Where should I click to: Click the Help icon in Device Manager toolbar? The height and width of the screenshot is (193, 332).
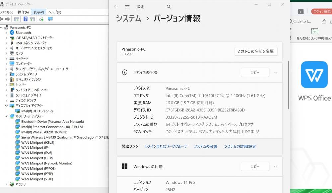pyautogui.click(x=25, y=19)
